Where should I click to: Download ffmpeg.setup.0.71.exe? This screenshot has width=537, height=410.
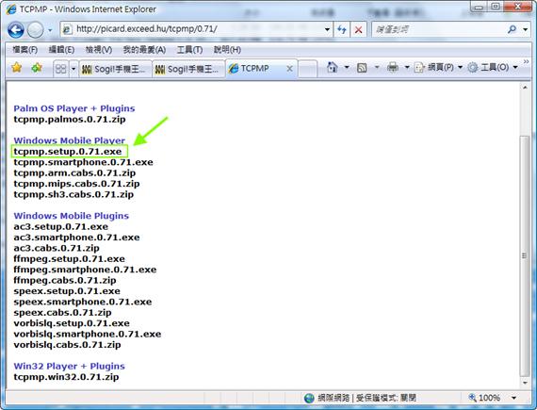click(69, 259)
